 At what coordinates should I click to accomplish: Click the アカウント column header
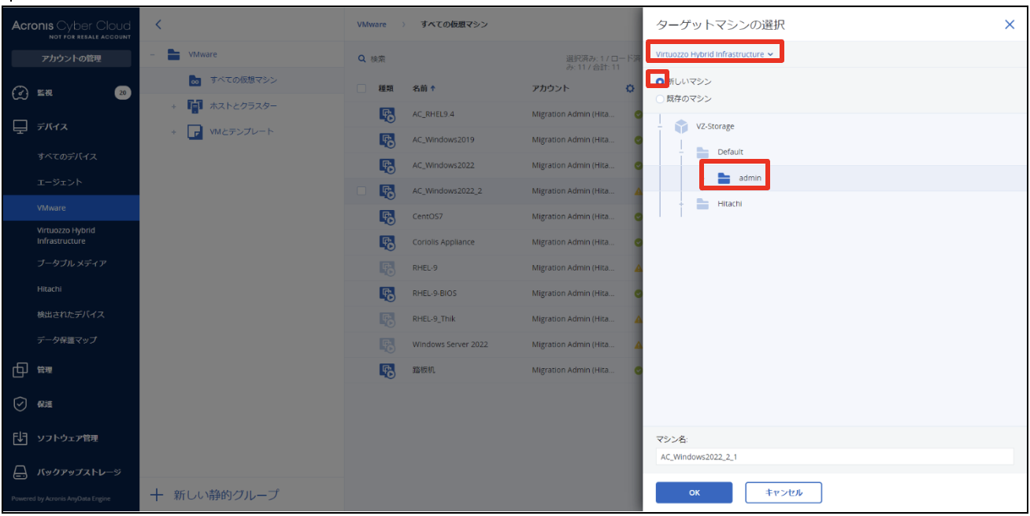click(550, 88)
